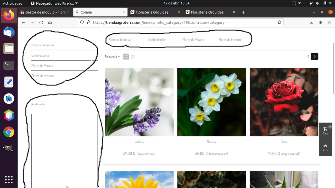This screenshot has width=335, height=188.
Task: Switch to the last Floristeria Orquidea tab
Action: click(x=210, y=12)
